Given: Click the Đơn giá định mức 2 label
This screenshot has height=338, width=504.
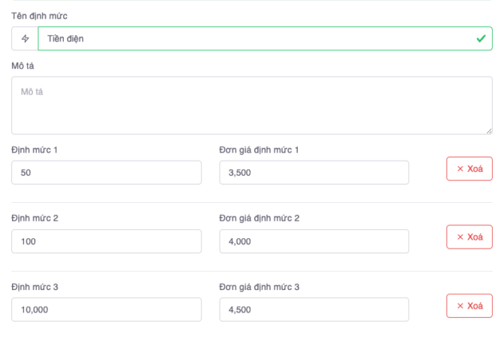Looking at the screenshot, I should click(259, 219).
